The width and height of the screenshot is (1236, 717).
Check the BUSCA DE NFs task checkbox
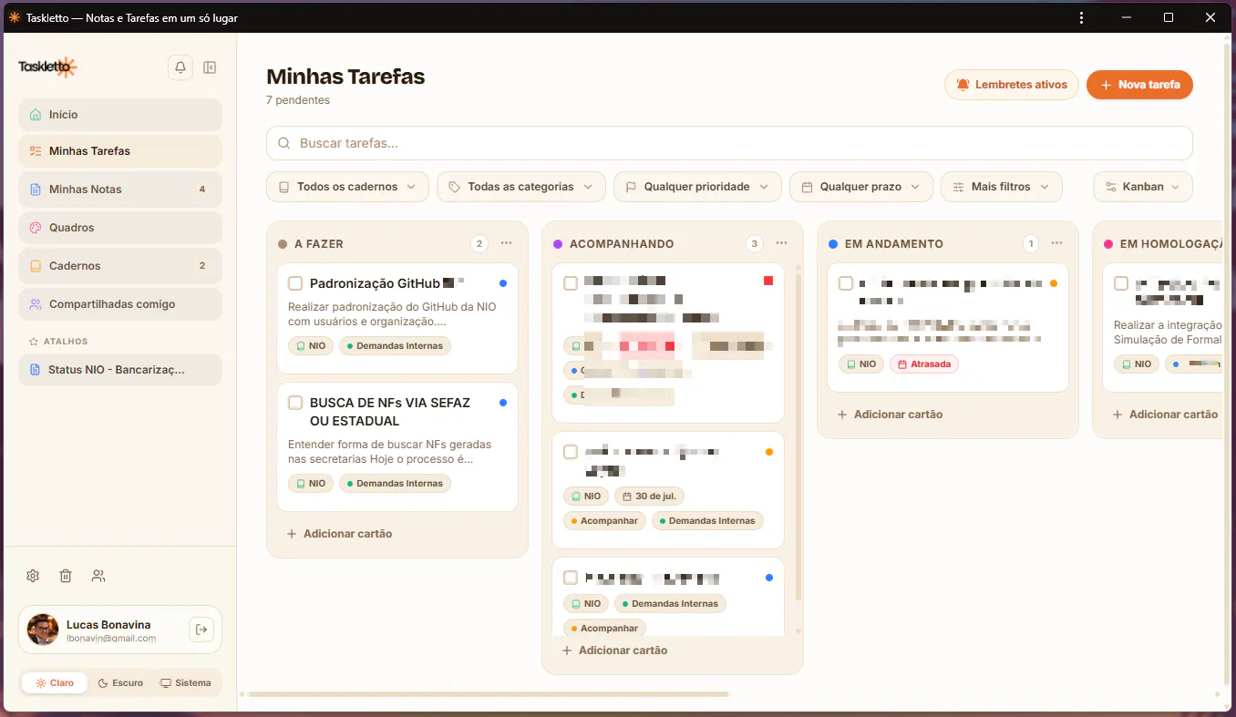(295, 403)
